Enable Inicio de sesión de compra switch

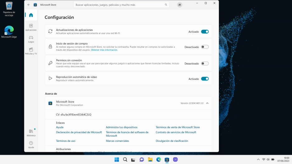(x=205, y=47)
